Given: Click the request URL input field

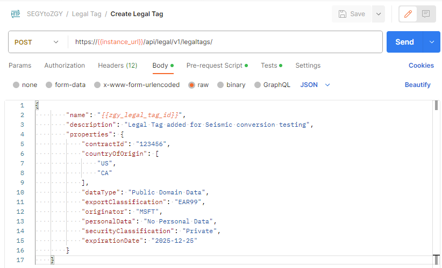Looking at the screenshot, I should pyautogui.click(x=226, y=42).
